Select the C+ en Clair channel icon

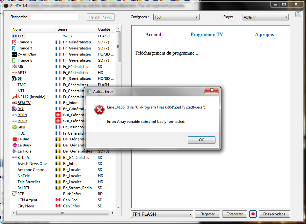point(14,54)
